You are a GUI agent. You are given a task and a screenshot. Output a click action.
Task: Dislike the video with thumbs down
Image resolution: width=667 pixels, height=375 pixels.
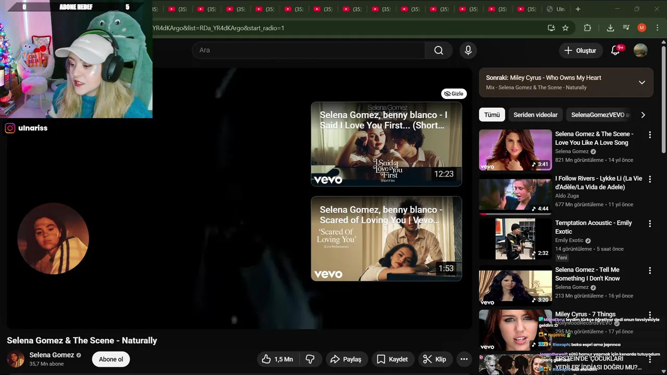310,359
